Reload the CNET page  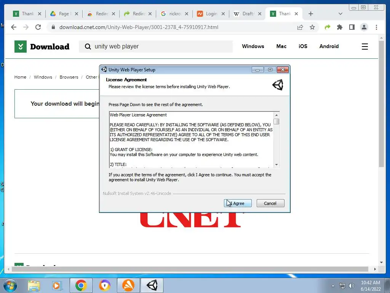(x=38, y=27)
